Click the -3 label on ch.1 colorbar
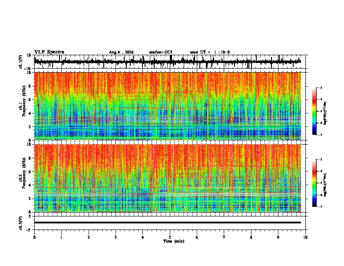The height and width of the screenshot is (266, 344). (x=320, y=87)
